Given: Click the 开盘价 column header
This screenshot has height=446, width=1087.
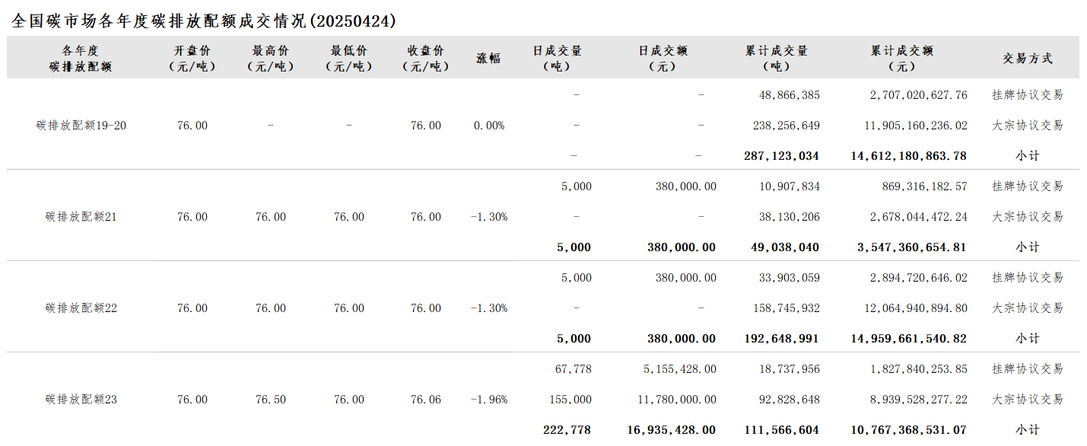Looking at the screenshot, I should (192, 58).
